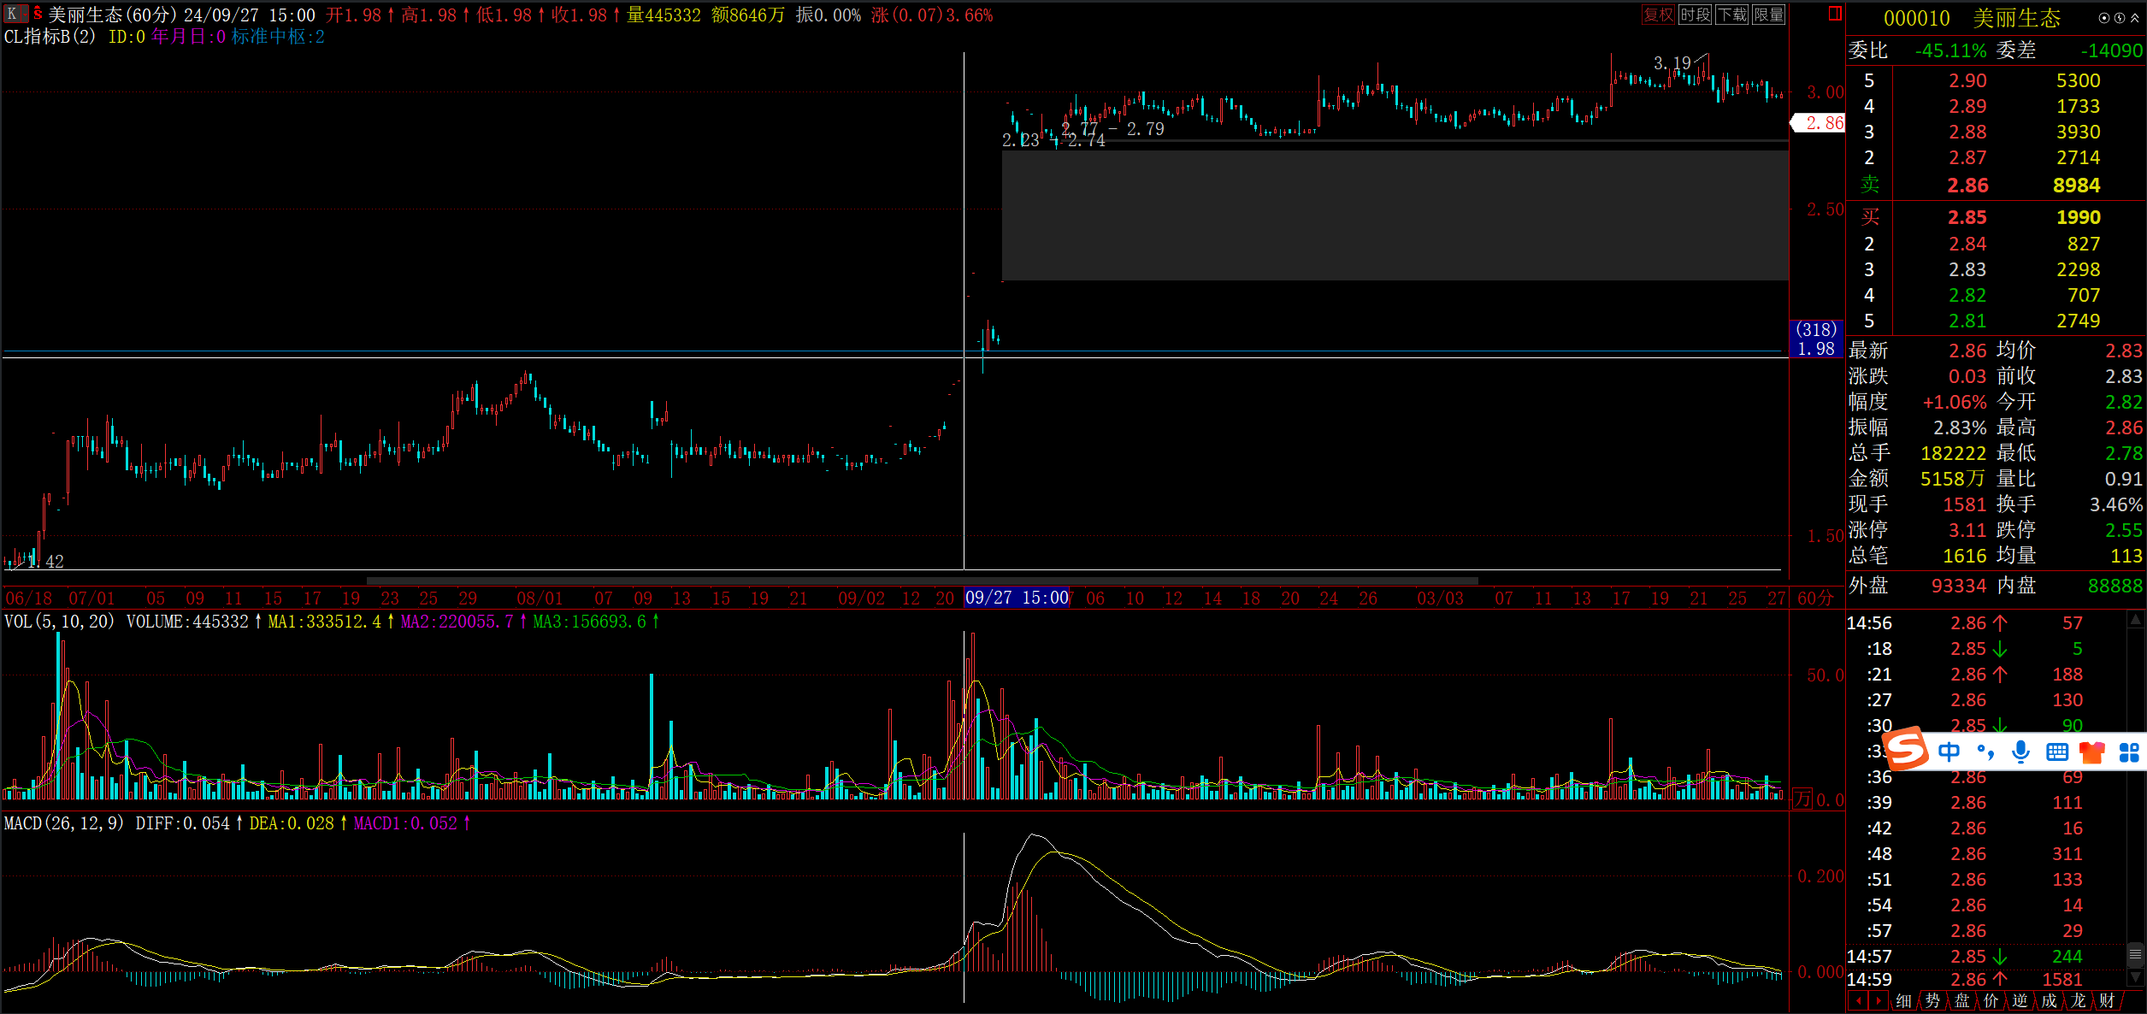Toggle the punctuation mode icon in the IME bar
Image resolution: width=2147 pixels, height=1014 pixels.
pos(1985,752)
